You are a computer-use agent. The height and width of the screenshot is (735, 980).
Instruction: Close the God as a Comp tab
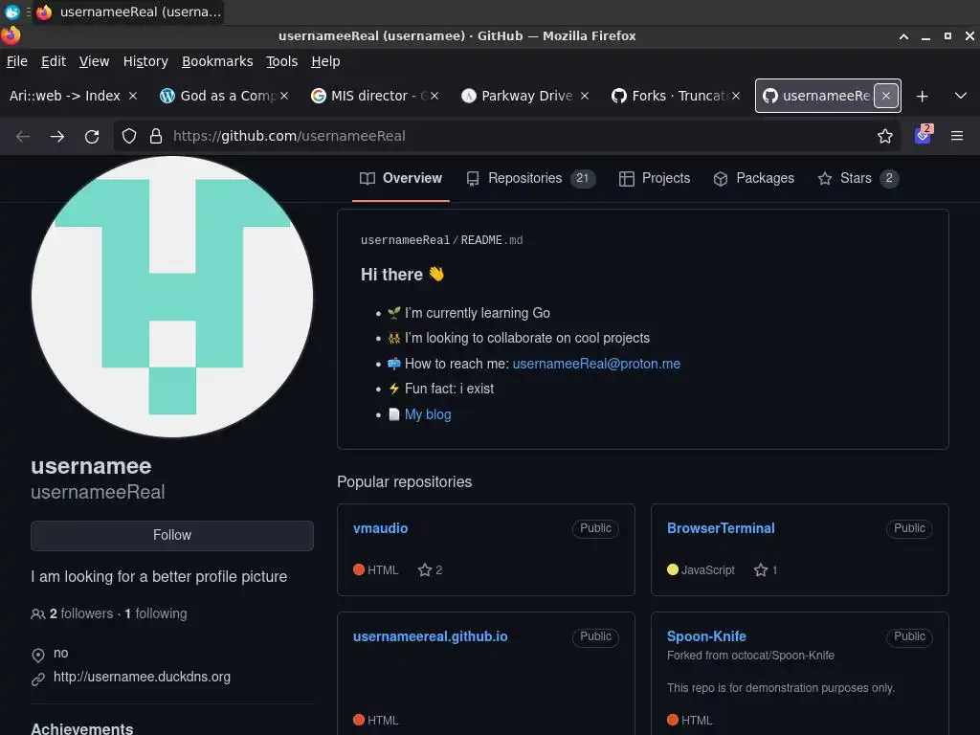284,96
